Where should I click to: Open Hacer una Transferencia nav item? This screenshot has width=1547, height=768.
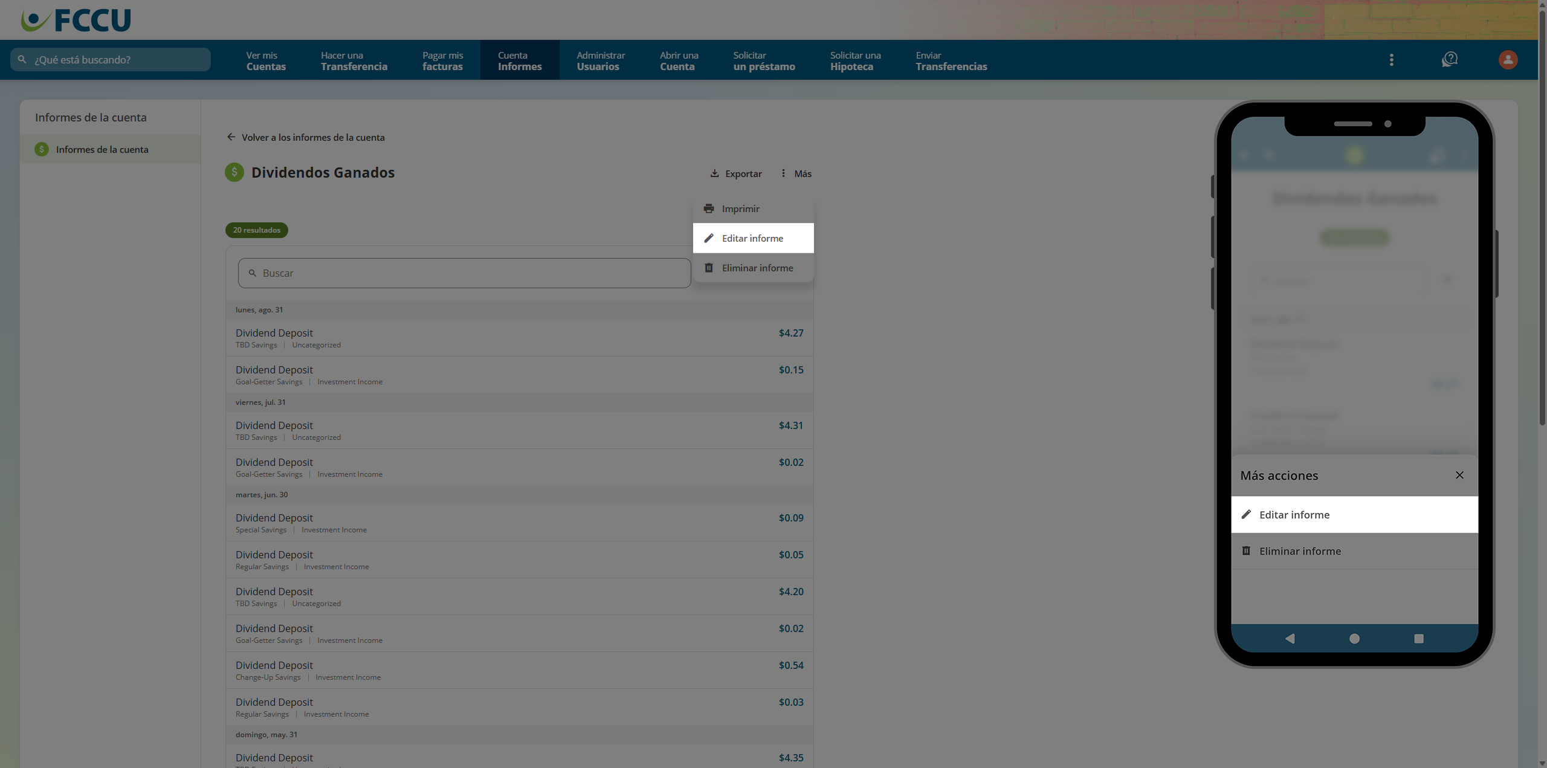tap(354, 60)
